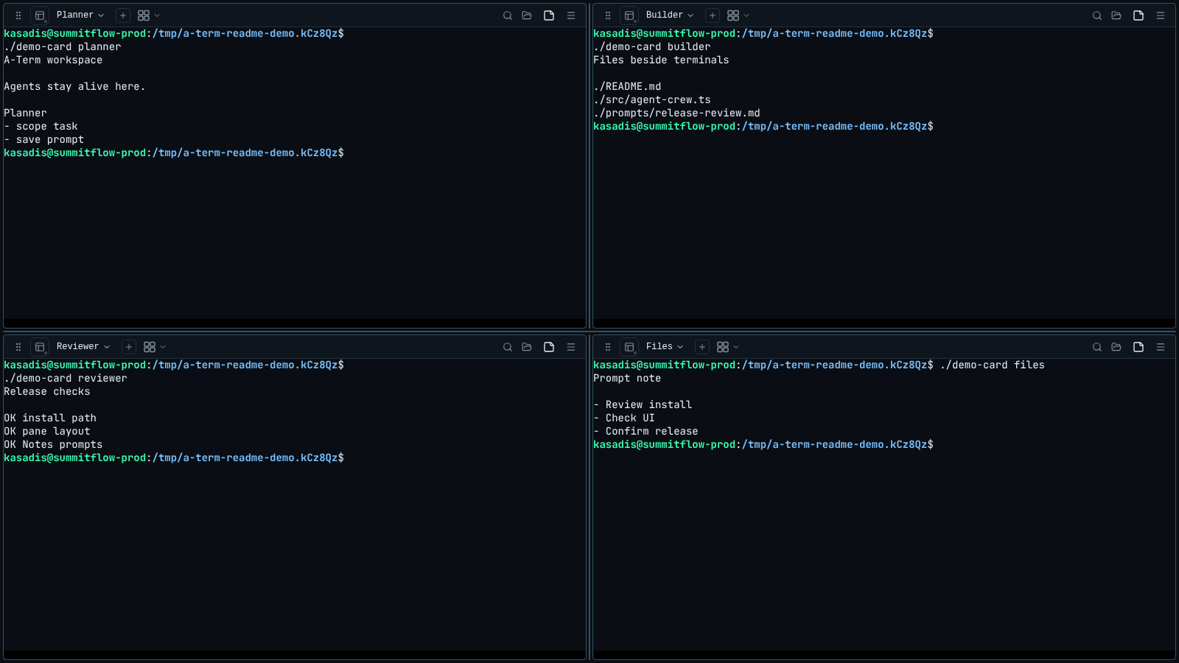Open the Files pane name dropdown
1179x663 pixels.
tap(665, 347)
